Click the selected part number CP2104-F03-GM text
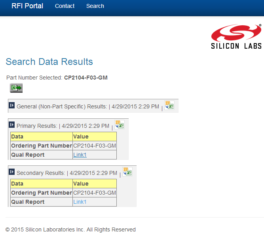The image size is (264, 237). [85, 78]
